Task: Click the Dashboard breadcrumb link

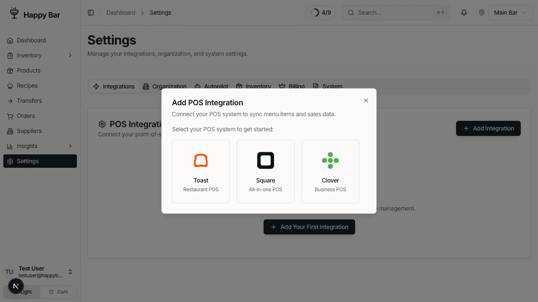Action: tap(121, 13)
